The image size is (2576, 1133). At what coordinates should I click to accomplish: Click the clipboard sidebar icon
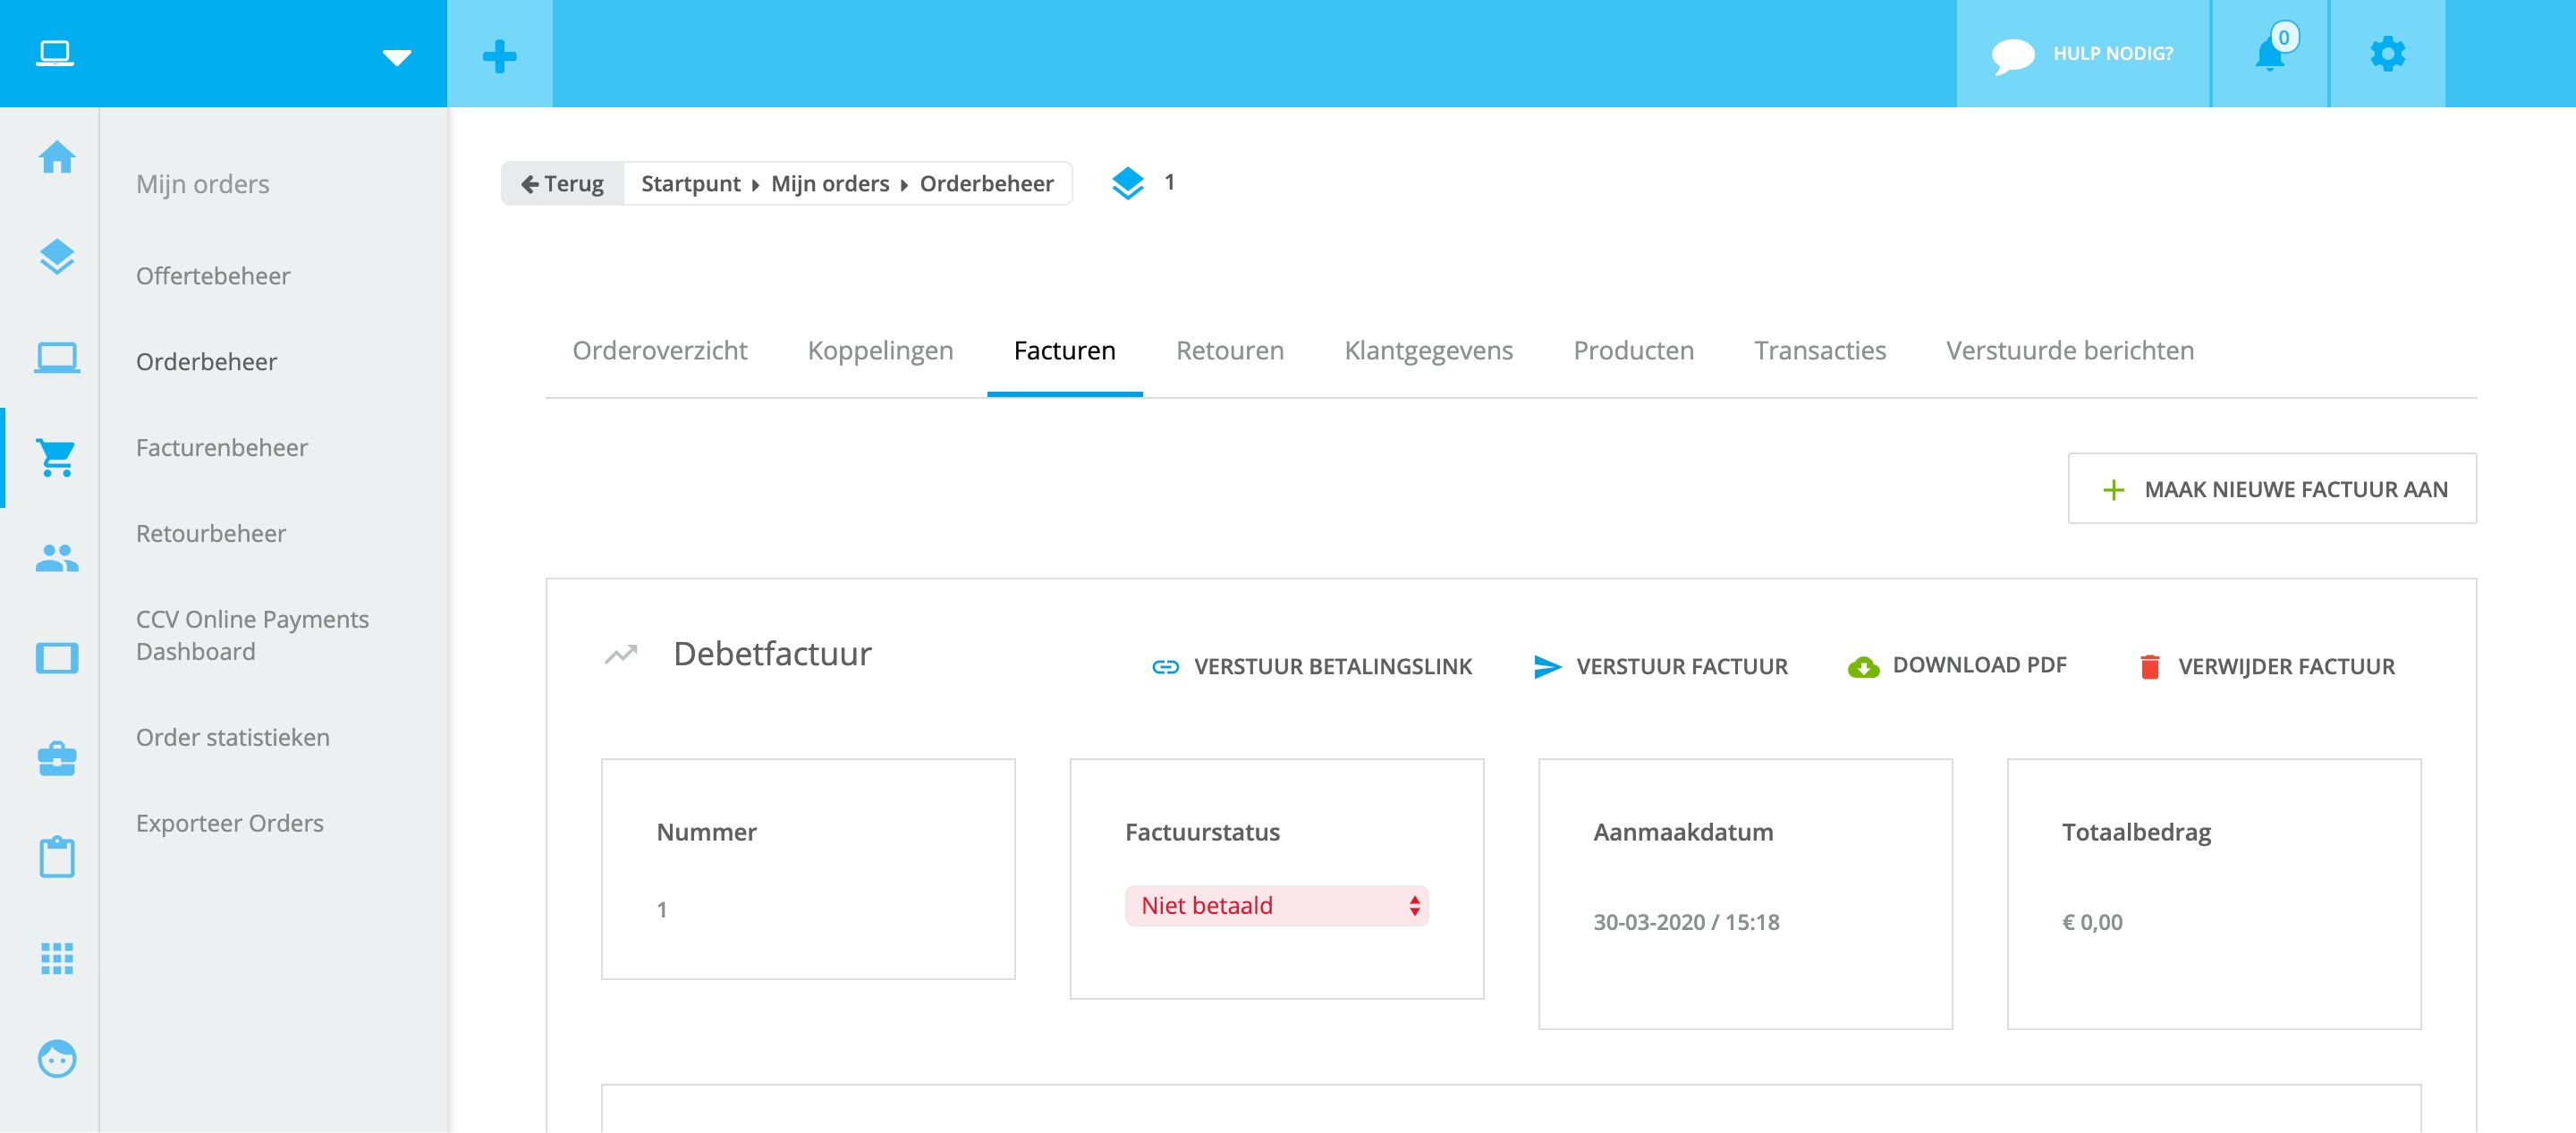click(x=57, y=857)
